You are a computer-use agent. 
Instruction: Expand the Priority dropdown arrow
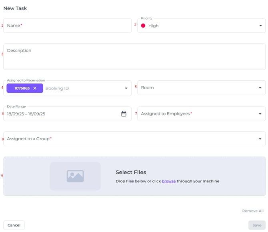(260, 26)
